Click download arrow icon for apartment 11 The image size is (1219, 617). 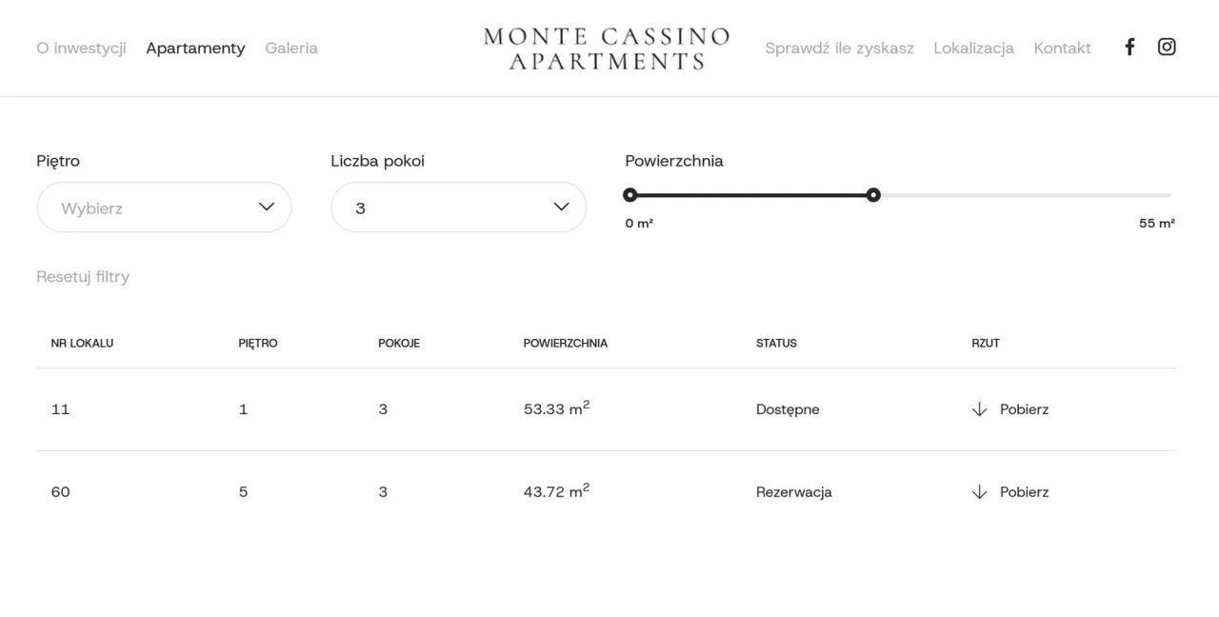pos(979,409)
